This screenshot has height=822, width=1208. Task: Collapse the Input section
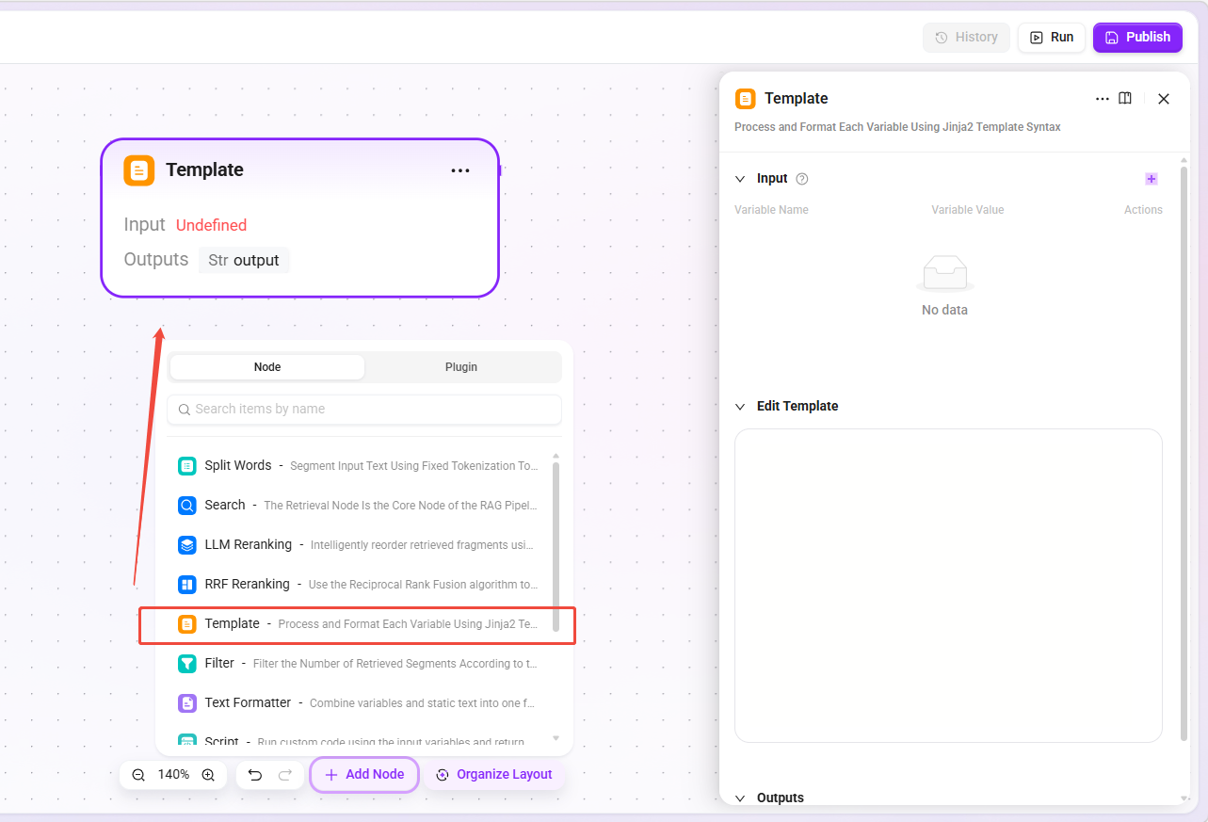[x=740, y=179]
